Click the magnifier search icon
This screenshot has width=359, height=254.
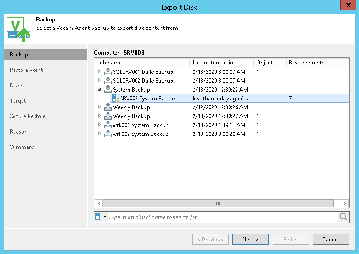(344, 217)
